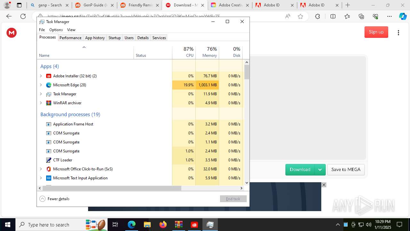Image resolution: width=410 pixels, height=231 pixels.
Task: Collapse Task Manager with Fewer details
Action: 54,199
